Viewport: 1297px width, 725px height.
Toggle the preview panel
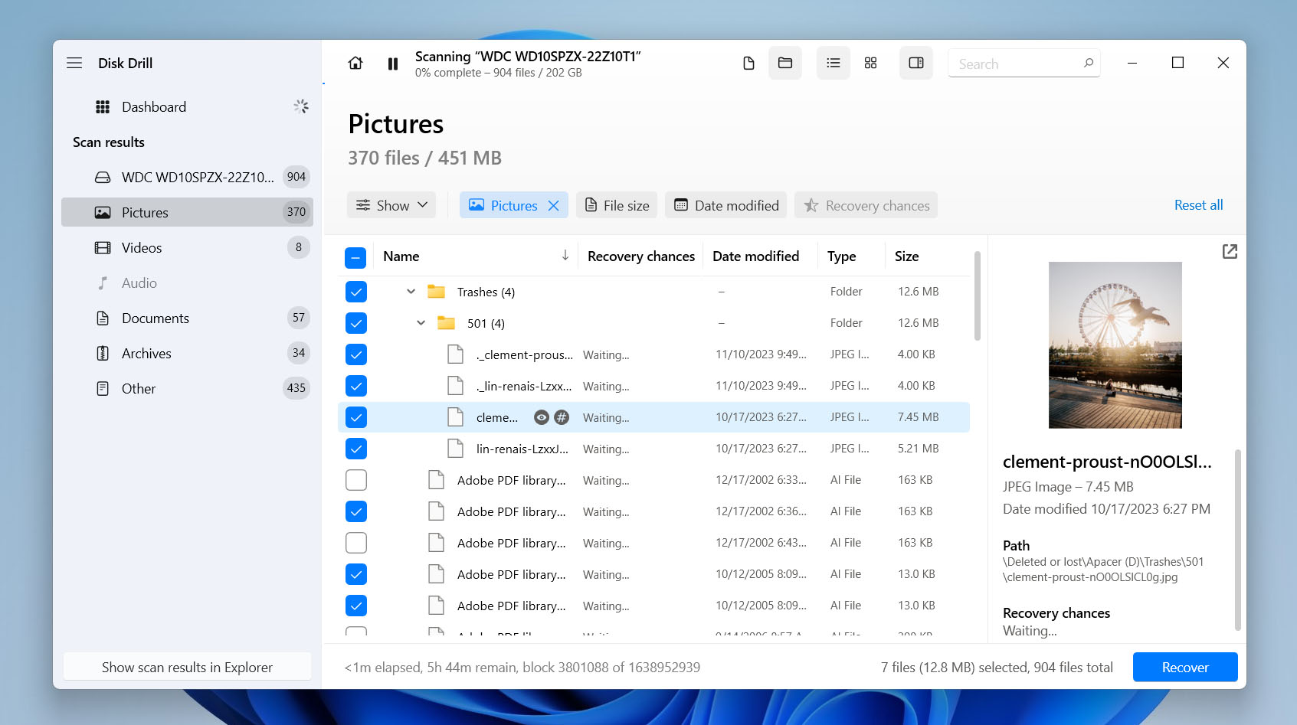[x=916, y=63]
